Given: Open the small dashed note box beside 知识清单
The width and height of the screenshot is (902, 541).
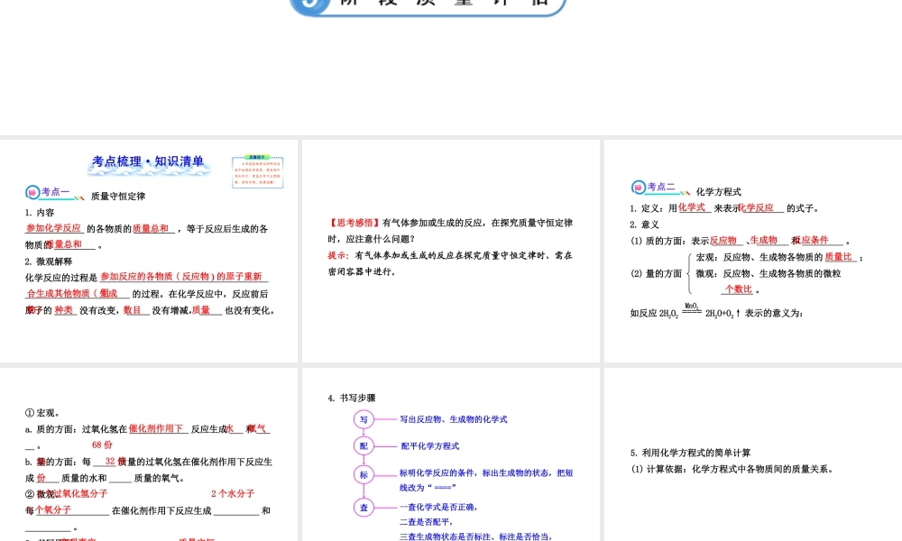Looking at the screenshot, I should pos(258,171).
